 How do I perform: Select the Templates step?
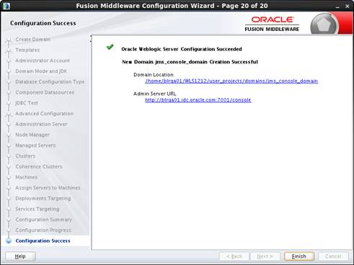coord(27,50)
